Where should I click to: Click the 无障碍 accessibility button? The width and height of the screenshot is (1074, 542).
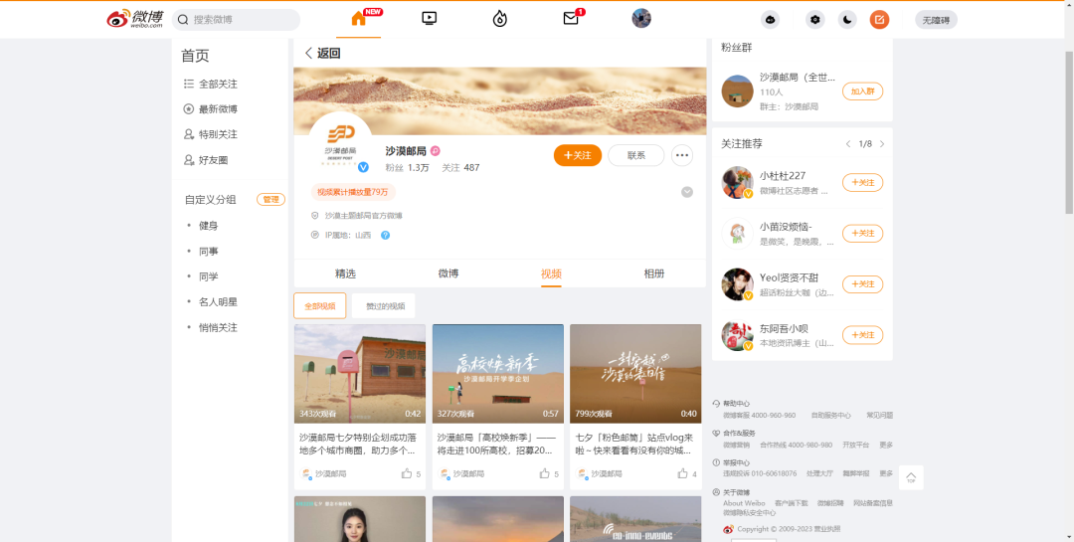936,20
